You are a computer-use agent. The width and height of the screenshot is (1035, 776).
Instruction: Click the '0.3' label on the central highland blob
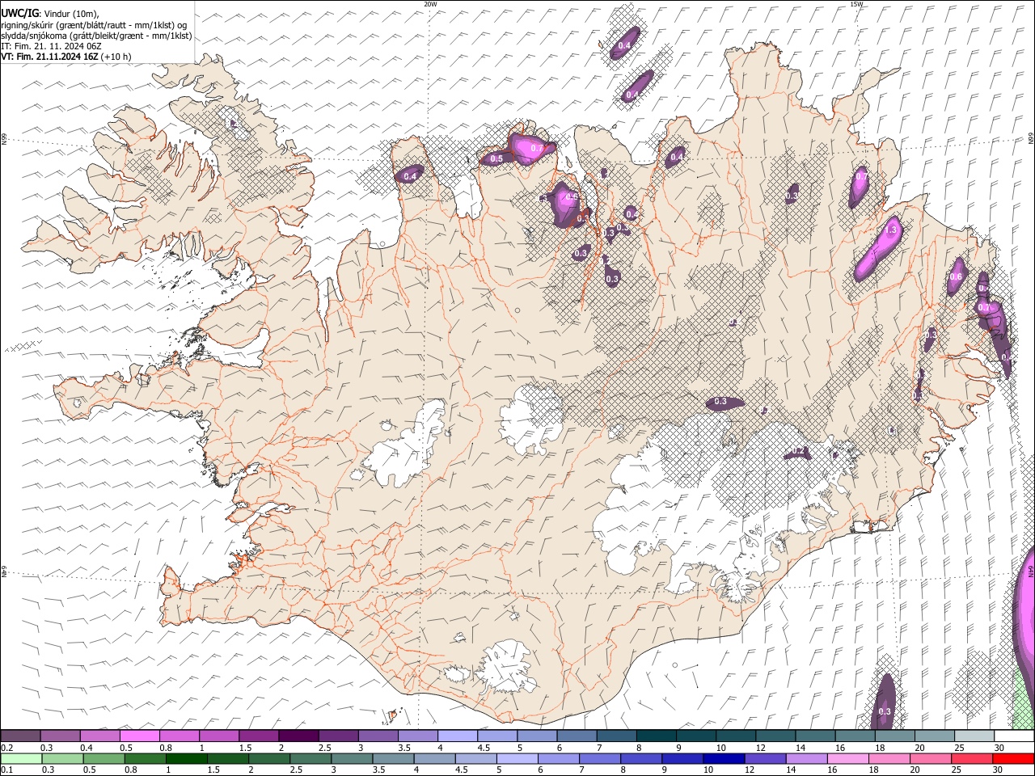pos(720,402)
